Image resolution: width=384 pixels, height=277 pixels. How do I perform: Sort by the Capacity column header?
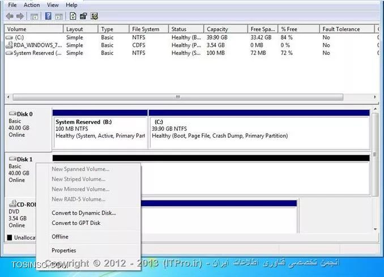225,29
